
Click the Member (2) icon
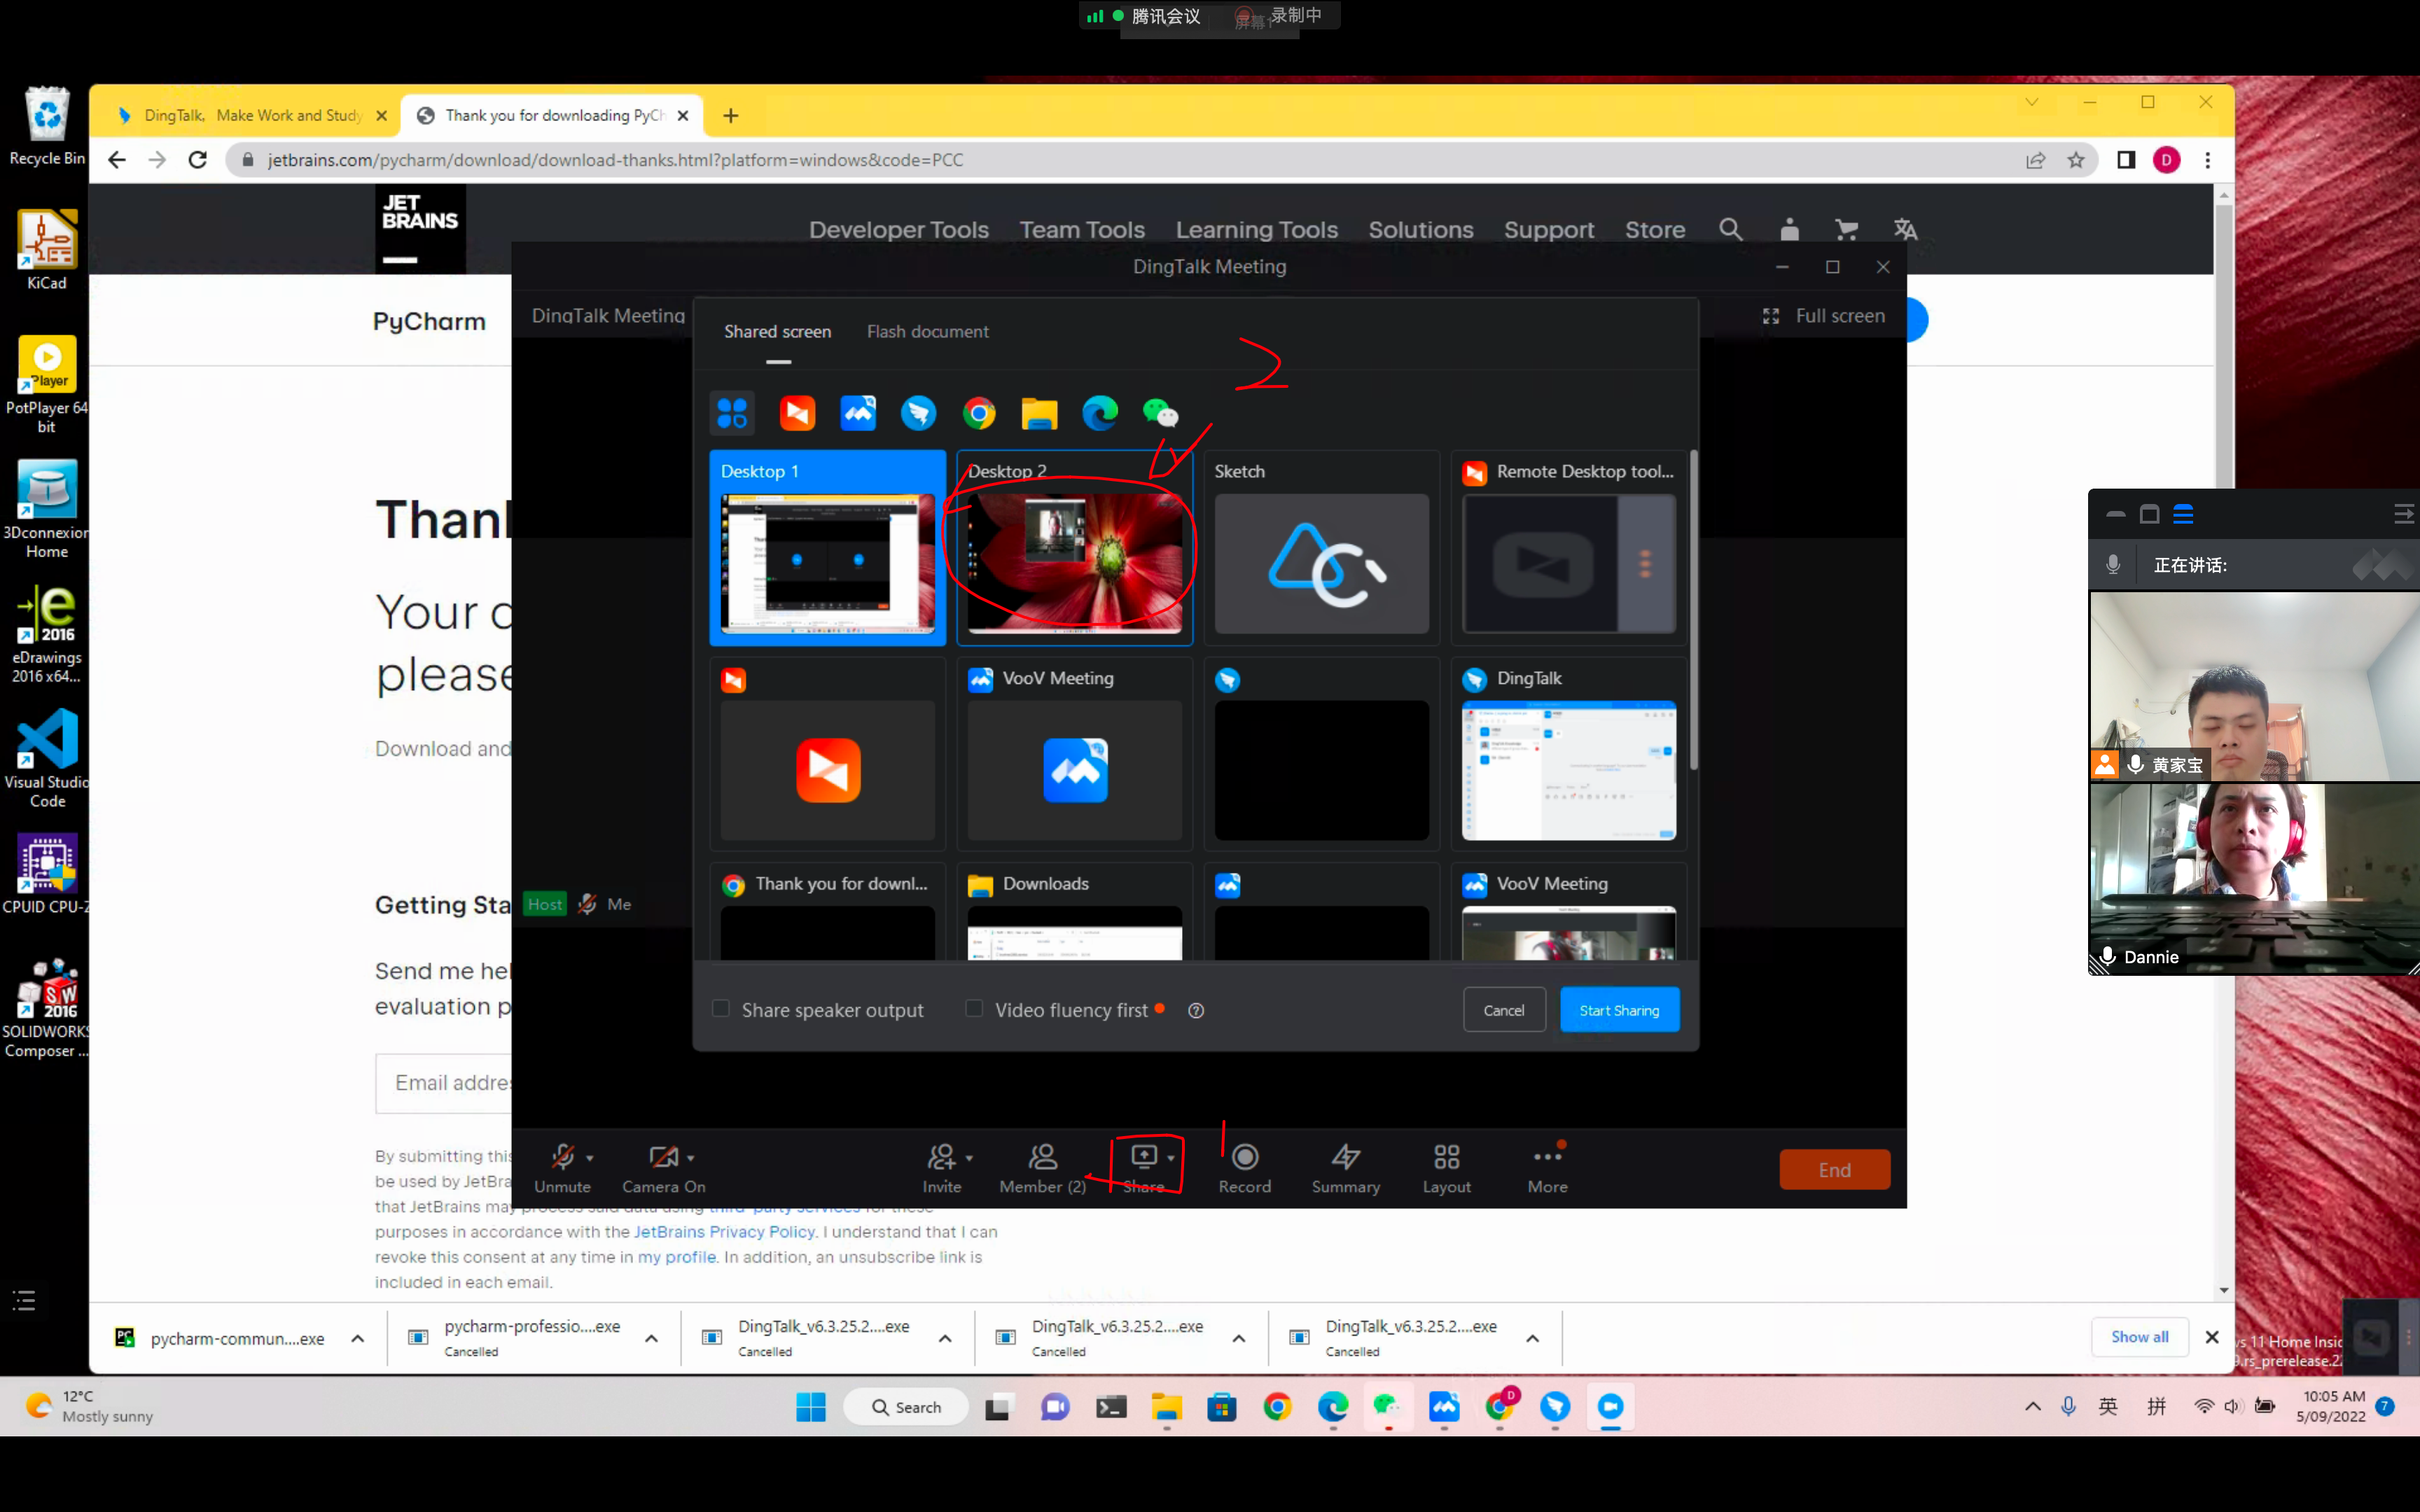[1042, 1157]
